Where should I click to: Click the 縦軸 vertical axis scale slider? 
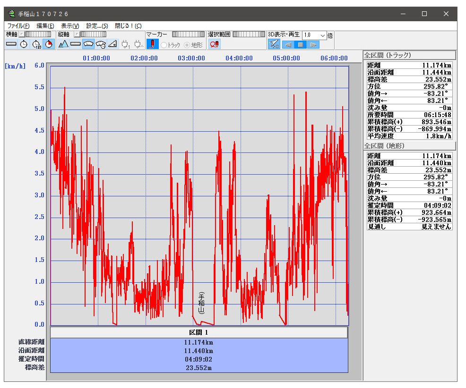[x=93, y=34]
